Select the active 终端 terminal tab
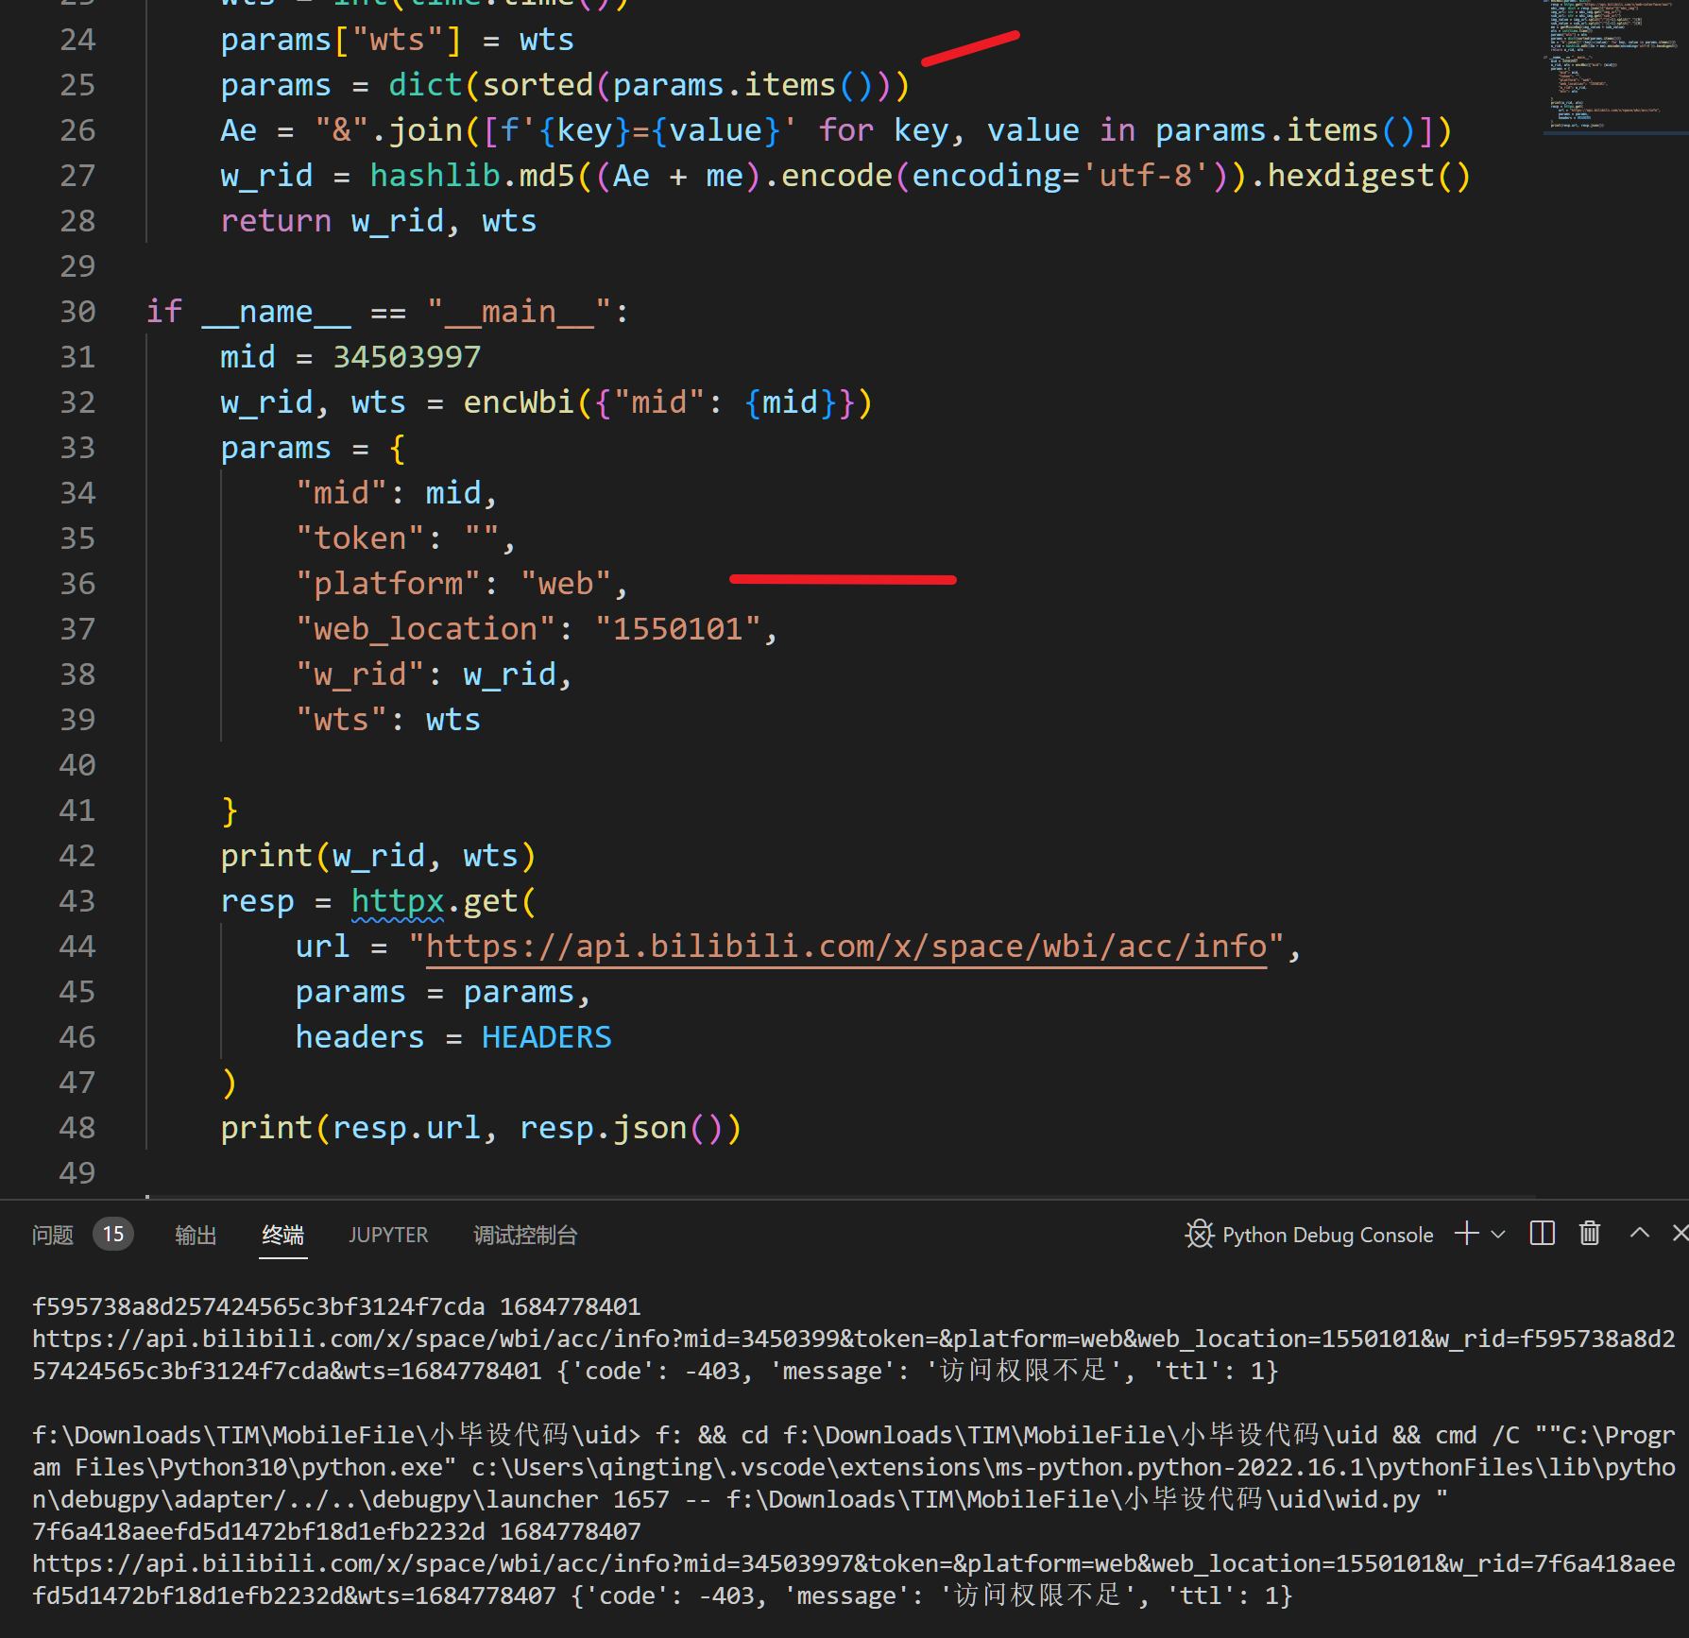Screen dimensions: 1689x1638 pyautogui.click(x=281, y=1234)
